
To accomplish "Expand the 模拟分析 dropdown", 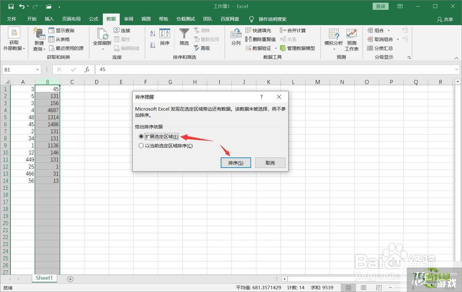I will click(x=334, y=49).
